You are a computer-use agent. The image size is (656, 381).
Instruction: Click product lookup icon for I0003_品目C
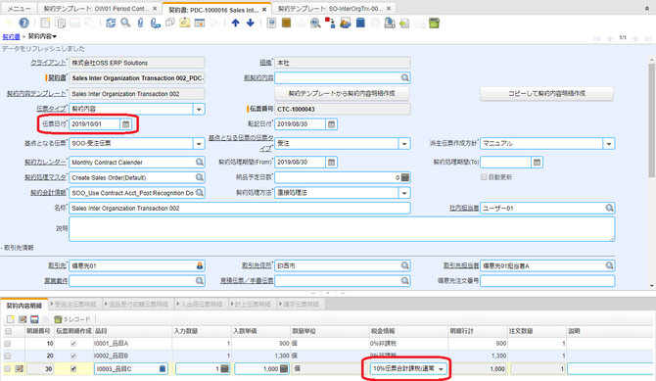pos(163,368)
